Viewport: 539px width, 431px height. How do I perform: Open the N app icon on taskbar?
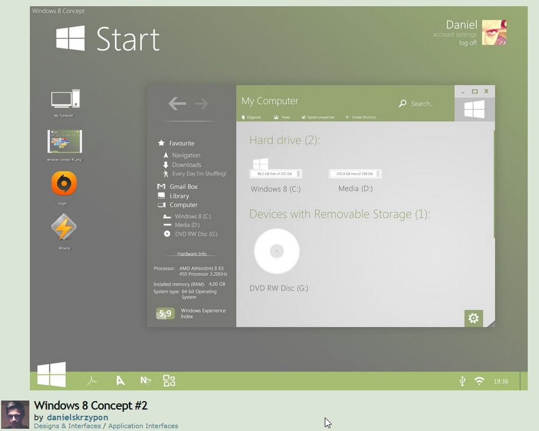[145, 380]
